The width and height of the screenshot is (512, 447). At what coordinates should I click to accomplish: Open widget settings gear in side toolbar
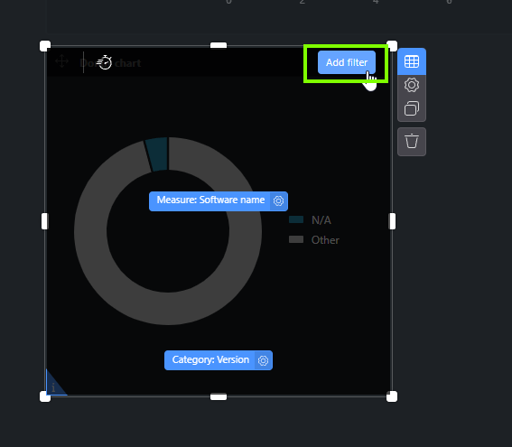click(412, 85)
